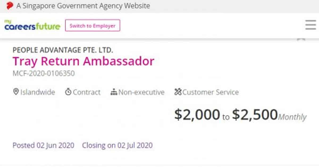Select the Customer Service category label
Viewport: 319px width, 167px height.
point(211,92)
